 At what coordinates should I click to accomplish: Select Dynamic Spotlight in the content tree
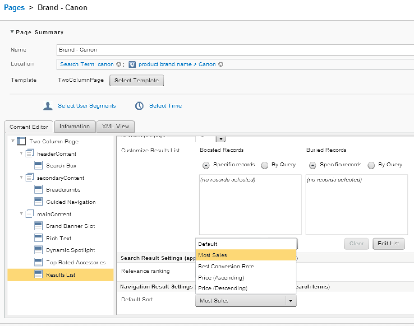70,250
